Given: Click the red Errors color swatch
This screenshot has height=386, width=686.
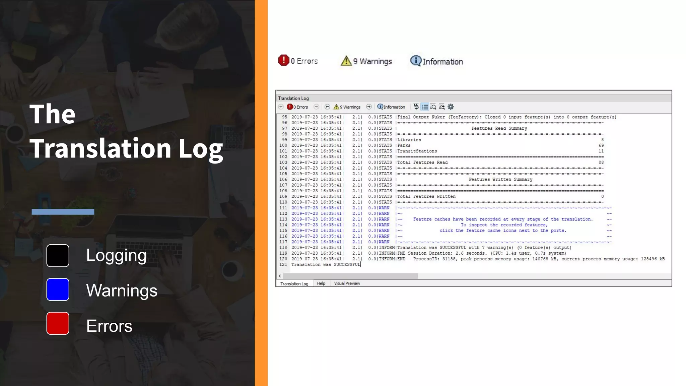Looking at the screenshot, I should coord(58,323).
